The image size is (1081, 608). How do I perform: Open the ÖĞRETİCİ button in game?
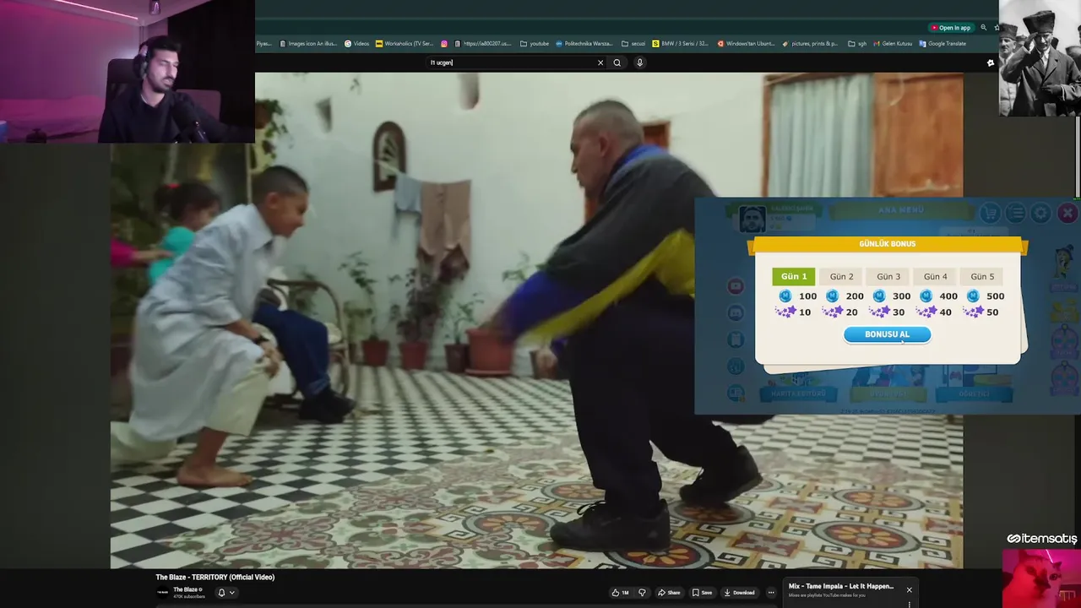pos(973,394)
